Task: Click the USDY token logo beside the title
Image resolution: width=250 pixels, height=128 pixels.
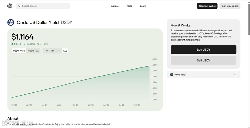Action: (x=11, y=22)
